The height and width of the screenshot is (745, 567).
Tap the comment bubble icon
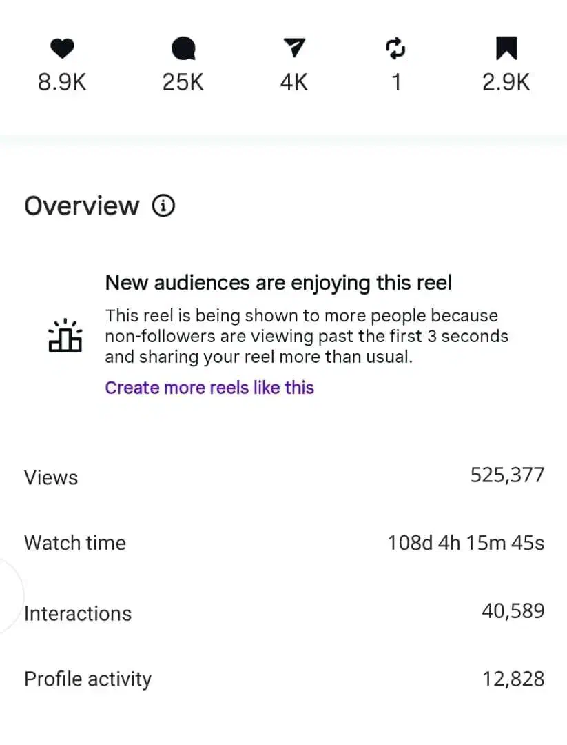(x=183, y=48)
